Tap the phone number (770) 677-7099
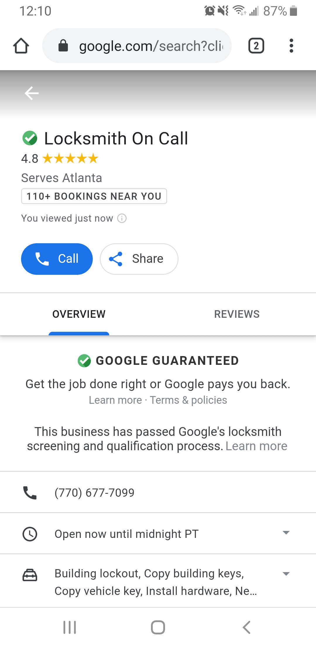The width and height of the screenshot is (316, 649). 95,493
